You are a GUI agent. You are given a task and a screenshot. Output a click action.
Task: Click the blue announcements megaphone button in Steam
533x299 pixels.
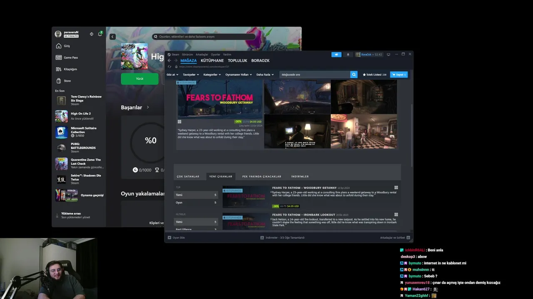point(336,54)
